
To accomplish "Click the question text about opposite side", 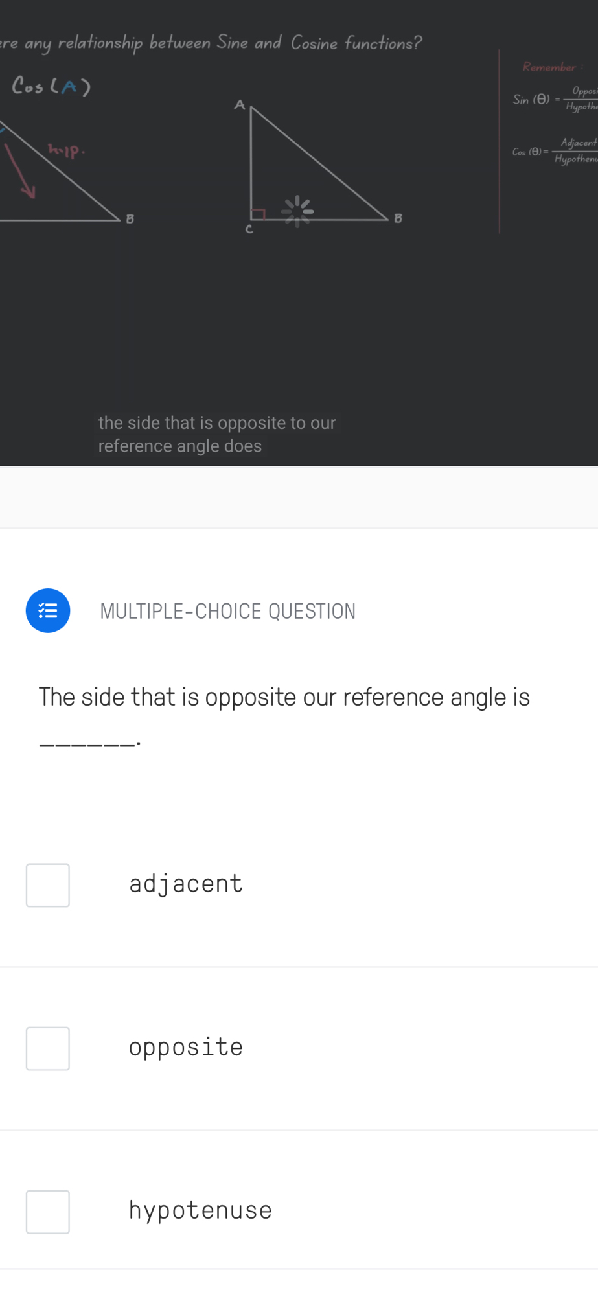I will click(284, 697).
